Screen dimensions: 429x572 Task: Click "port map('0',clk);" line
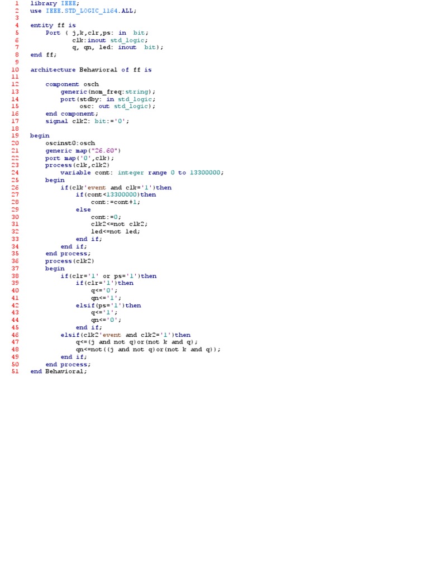pos(79,158)
